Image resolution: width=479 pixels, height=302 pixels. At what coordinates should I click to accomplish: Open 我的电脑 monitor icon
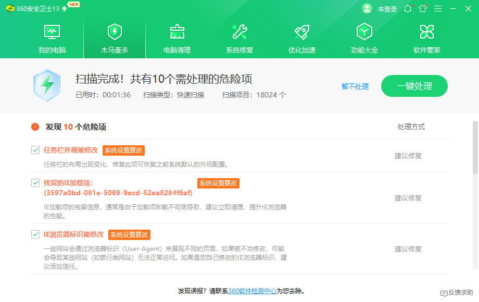[52, 32]
